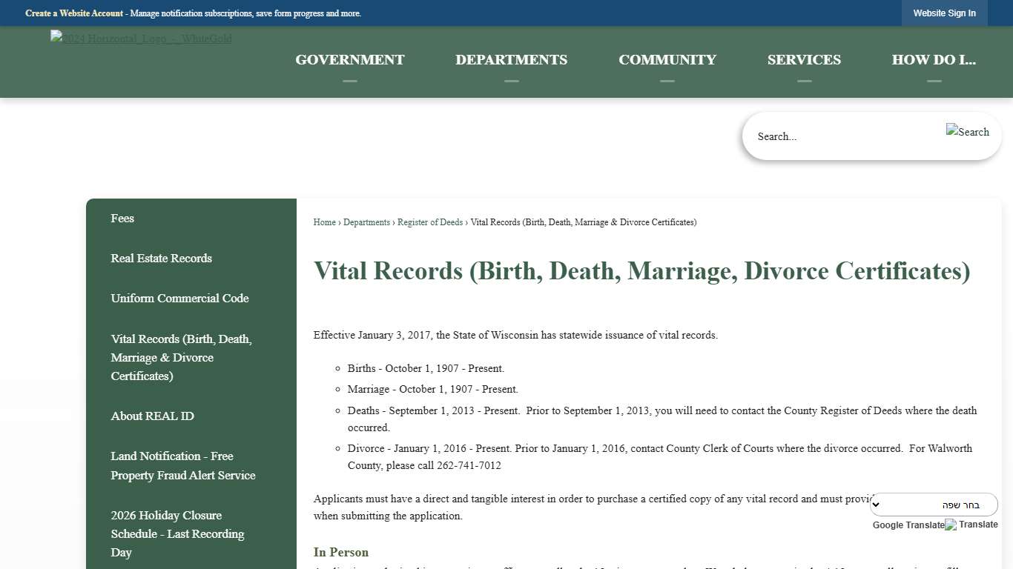Navigate to Home via breadcrumb
The image size is (1013, 569).
pyautogui.click(x=324, y=222)
